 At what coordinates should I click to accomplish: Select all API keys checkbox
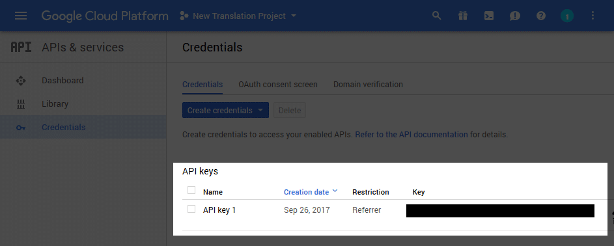coord(191,190)
